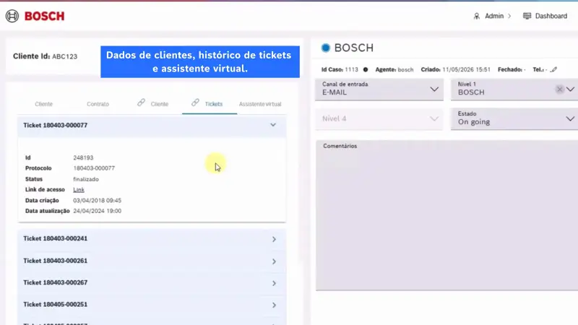The width and height of the screenshot is (578, 325).
Task: Click the link icon beside the Cliente tab
Action: tap(141, 103)
